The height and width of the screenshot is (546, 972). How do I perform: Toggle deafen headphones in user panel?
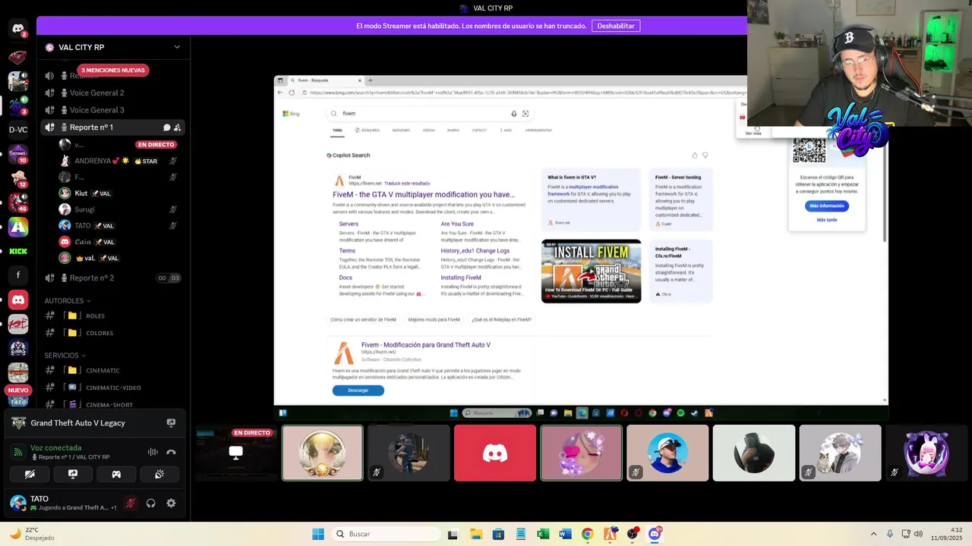(x=151, y=503)
